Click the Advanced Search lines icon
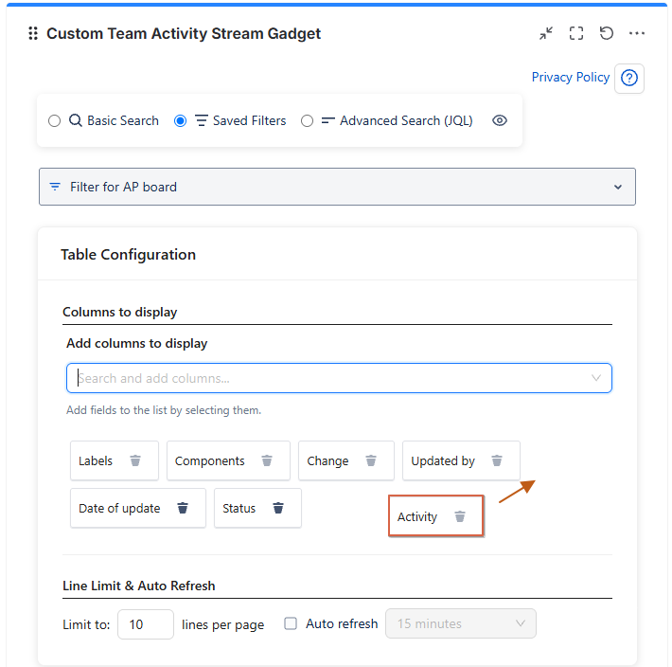672x667 pixels. click(327, 121)
